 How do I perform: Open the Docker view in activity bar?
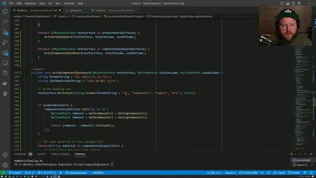click(5, 84)
